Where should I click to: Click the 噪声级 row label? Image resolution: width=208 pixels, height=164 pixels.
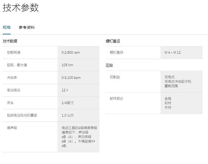12,128
